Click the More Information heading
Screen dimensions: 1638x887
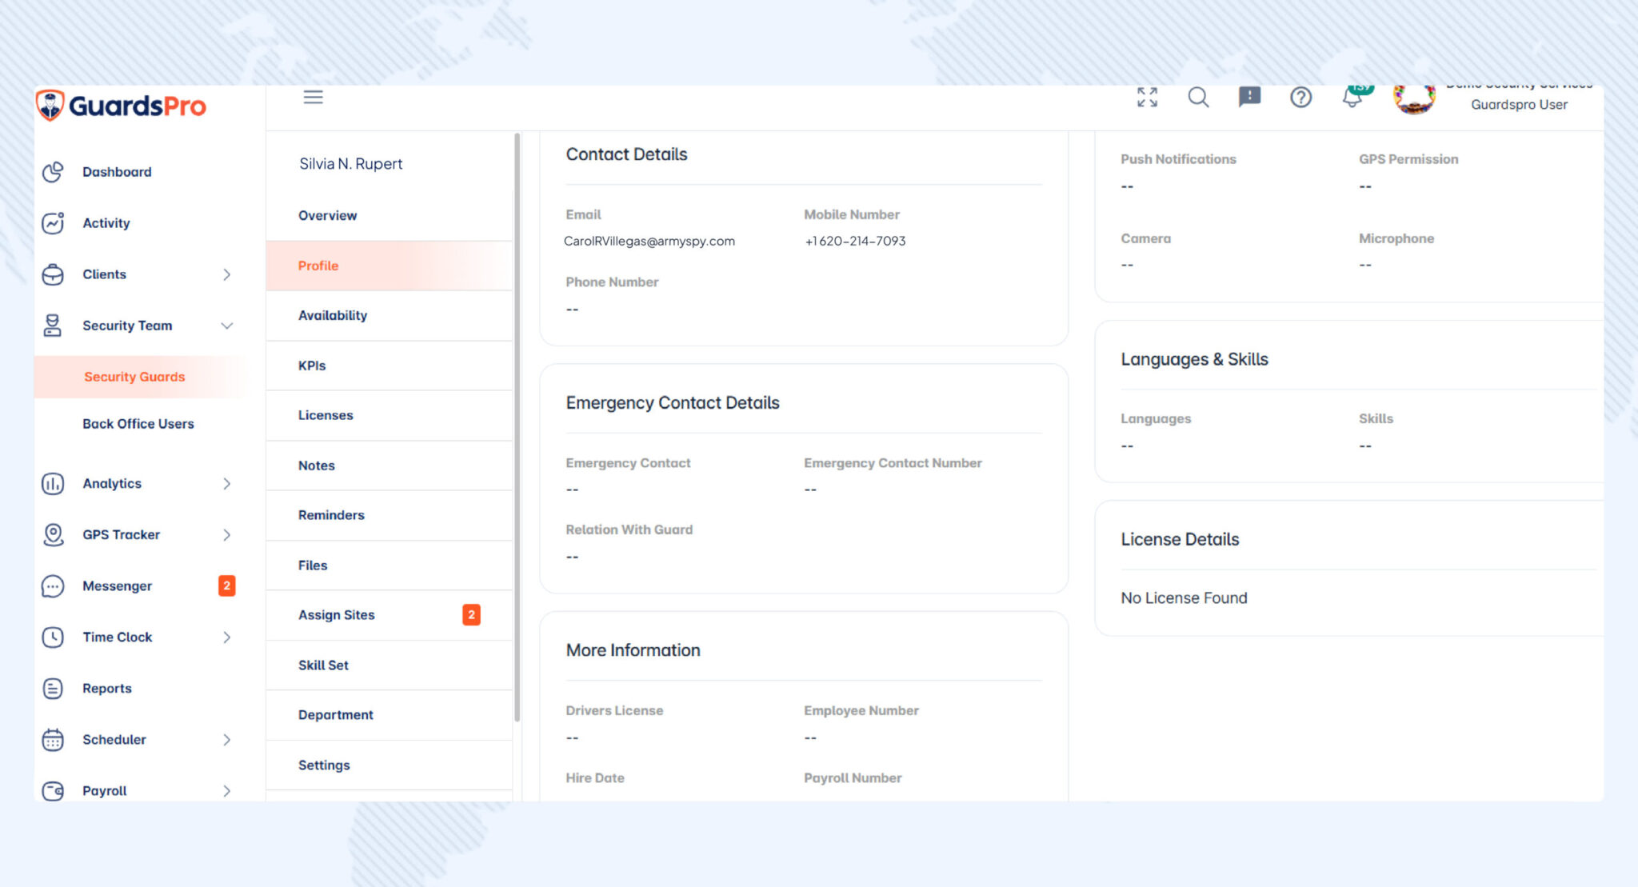(633, 650)
